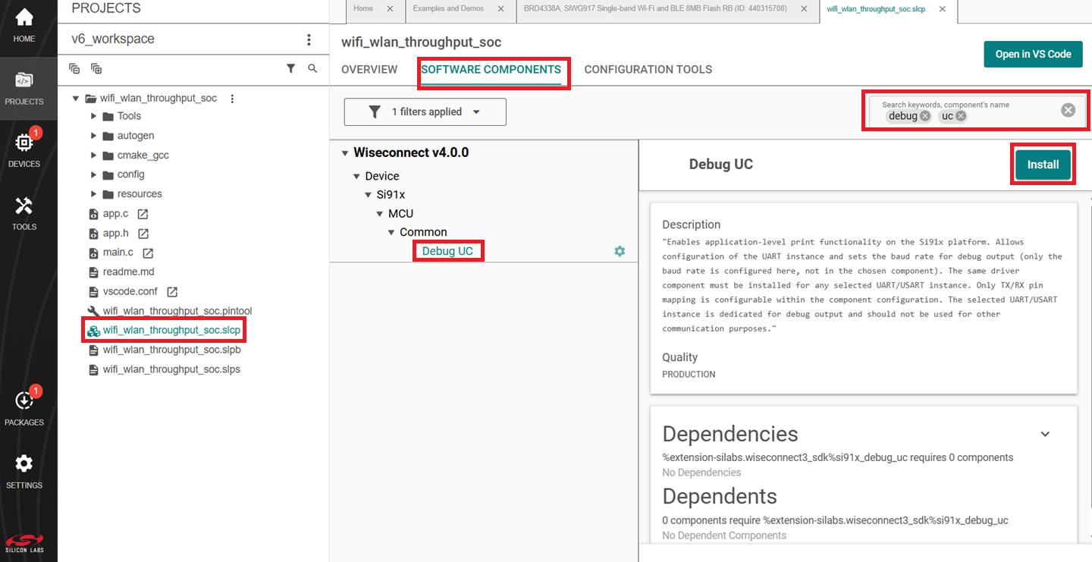Image resolution: width=1092 pixels, height=562 pixels.
Task: Switch to the Overview tab
Action: tap(369, 69)
